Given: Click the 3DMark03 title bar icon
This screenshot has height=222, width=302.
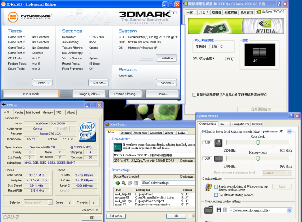Looking at the screenshot, I should [x=3, y=4].
